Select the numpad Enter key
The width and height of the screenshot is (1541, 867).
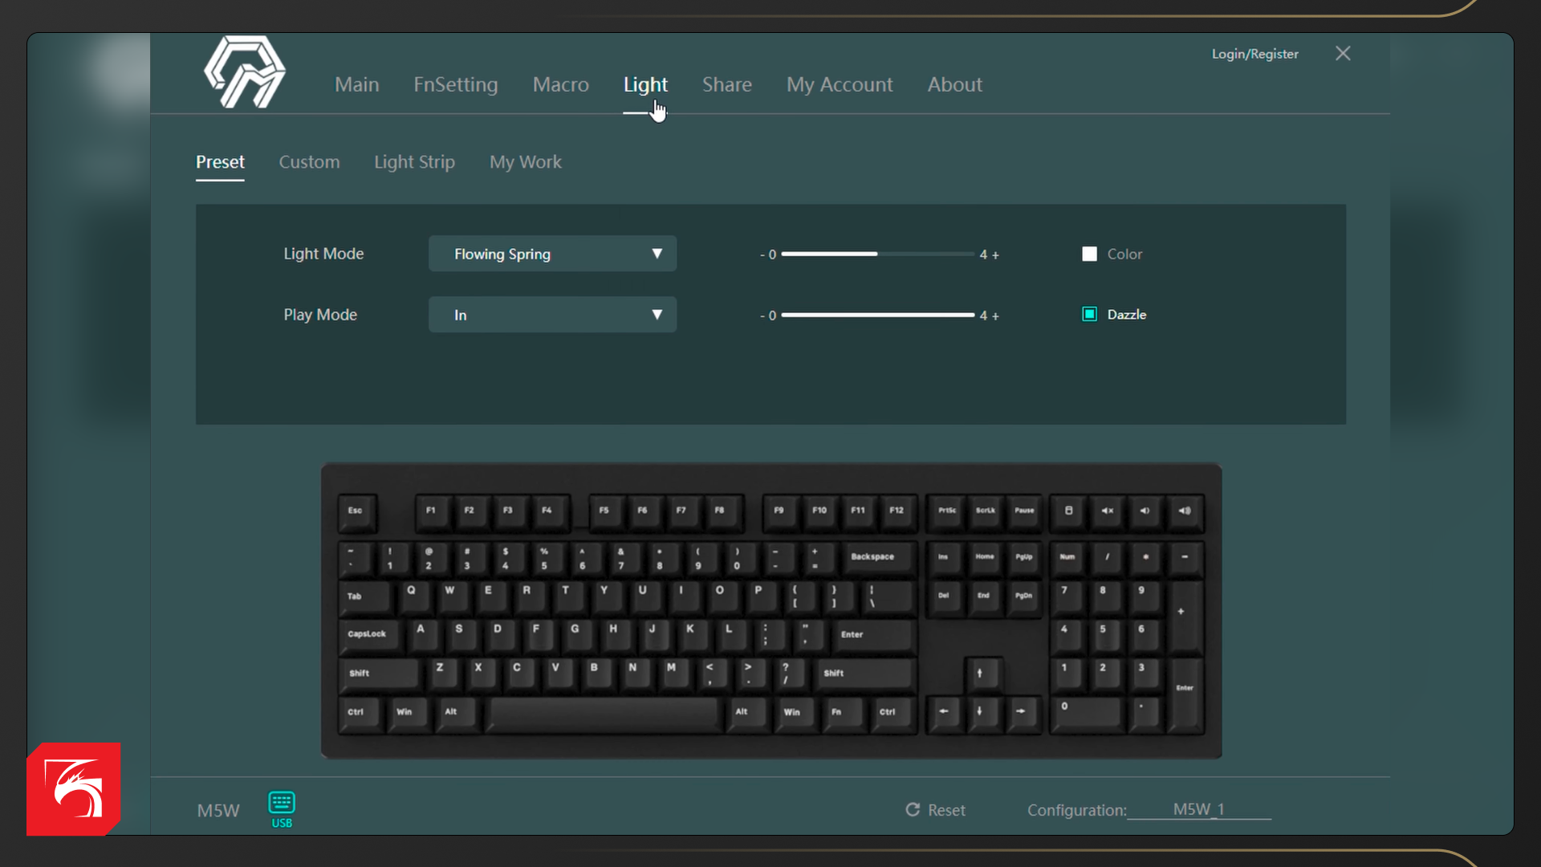tap(1185, 694)
